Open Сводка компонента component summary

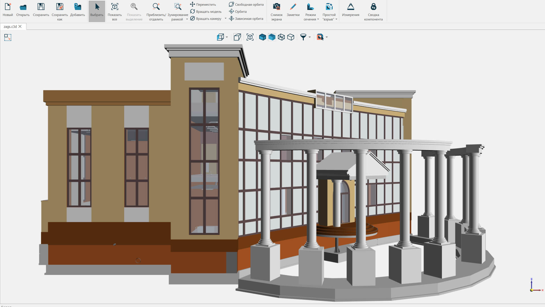[373, 11]
